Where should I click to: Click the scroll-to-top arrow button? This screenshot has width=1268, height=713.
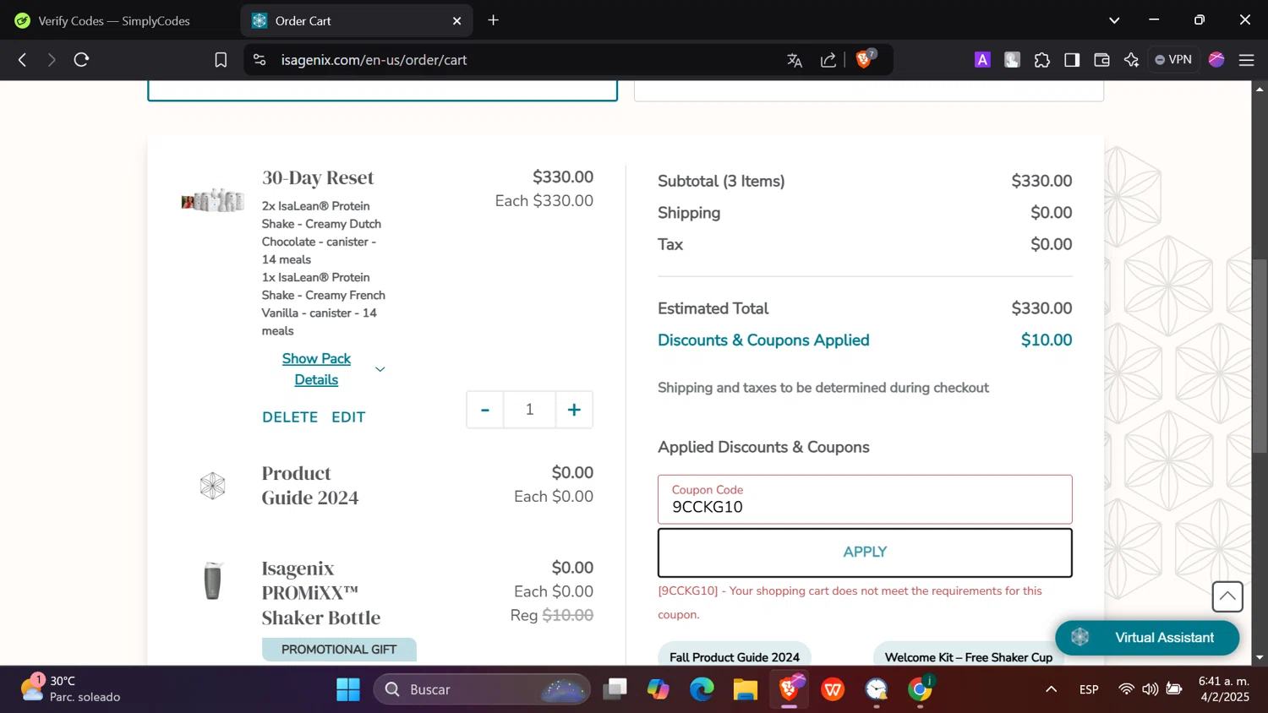[x=1227, y=596]
